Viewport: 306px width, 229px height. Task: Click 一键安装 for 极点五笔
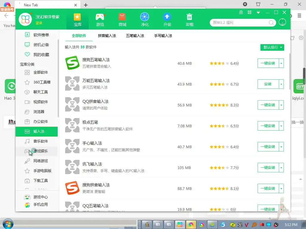pyautogui.click(x=268, y=126)
